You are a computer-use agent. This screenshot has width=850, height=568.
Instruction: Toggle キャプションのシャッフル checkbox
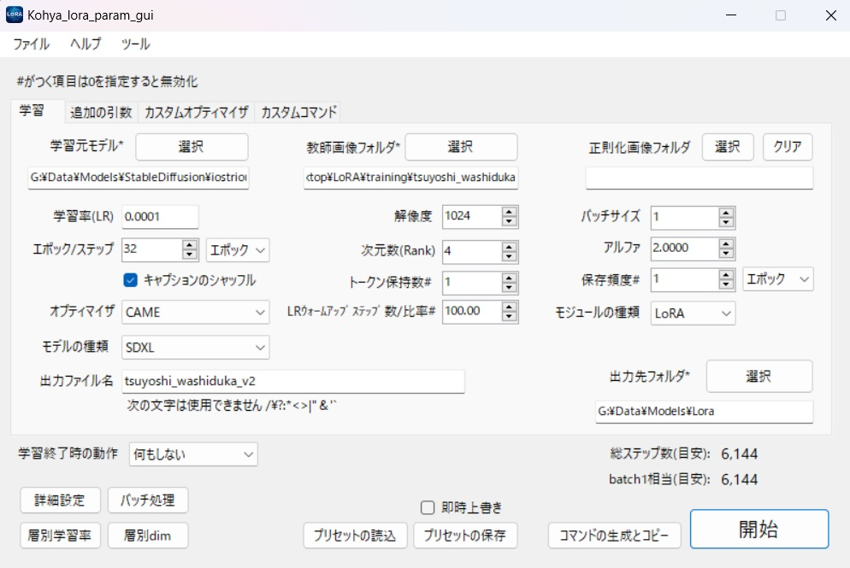click(130, 280)
